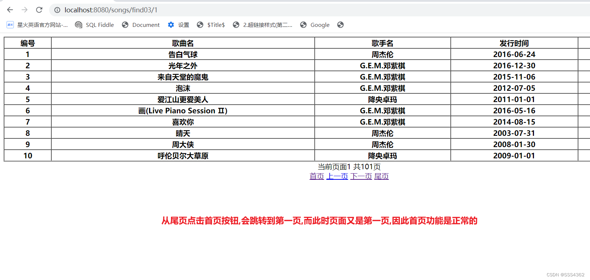The image size is (590, 280).
Task: Select singer 降央卓玛 in row 10
Action: pos(383,156)
